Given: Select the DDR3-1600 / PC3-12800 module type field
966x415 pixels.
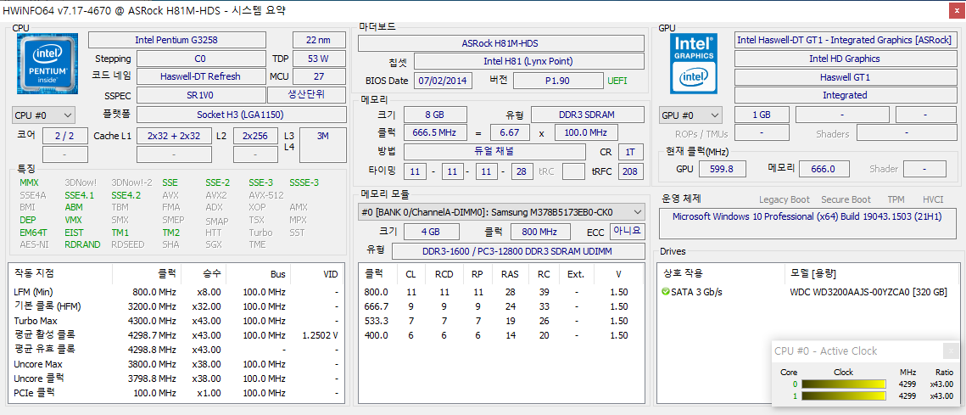Looking at the screenshot, I should tap(518, 251).
